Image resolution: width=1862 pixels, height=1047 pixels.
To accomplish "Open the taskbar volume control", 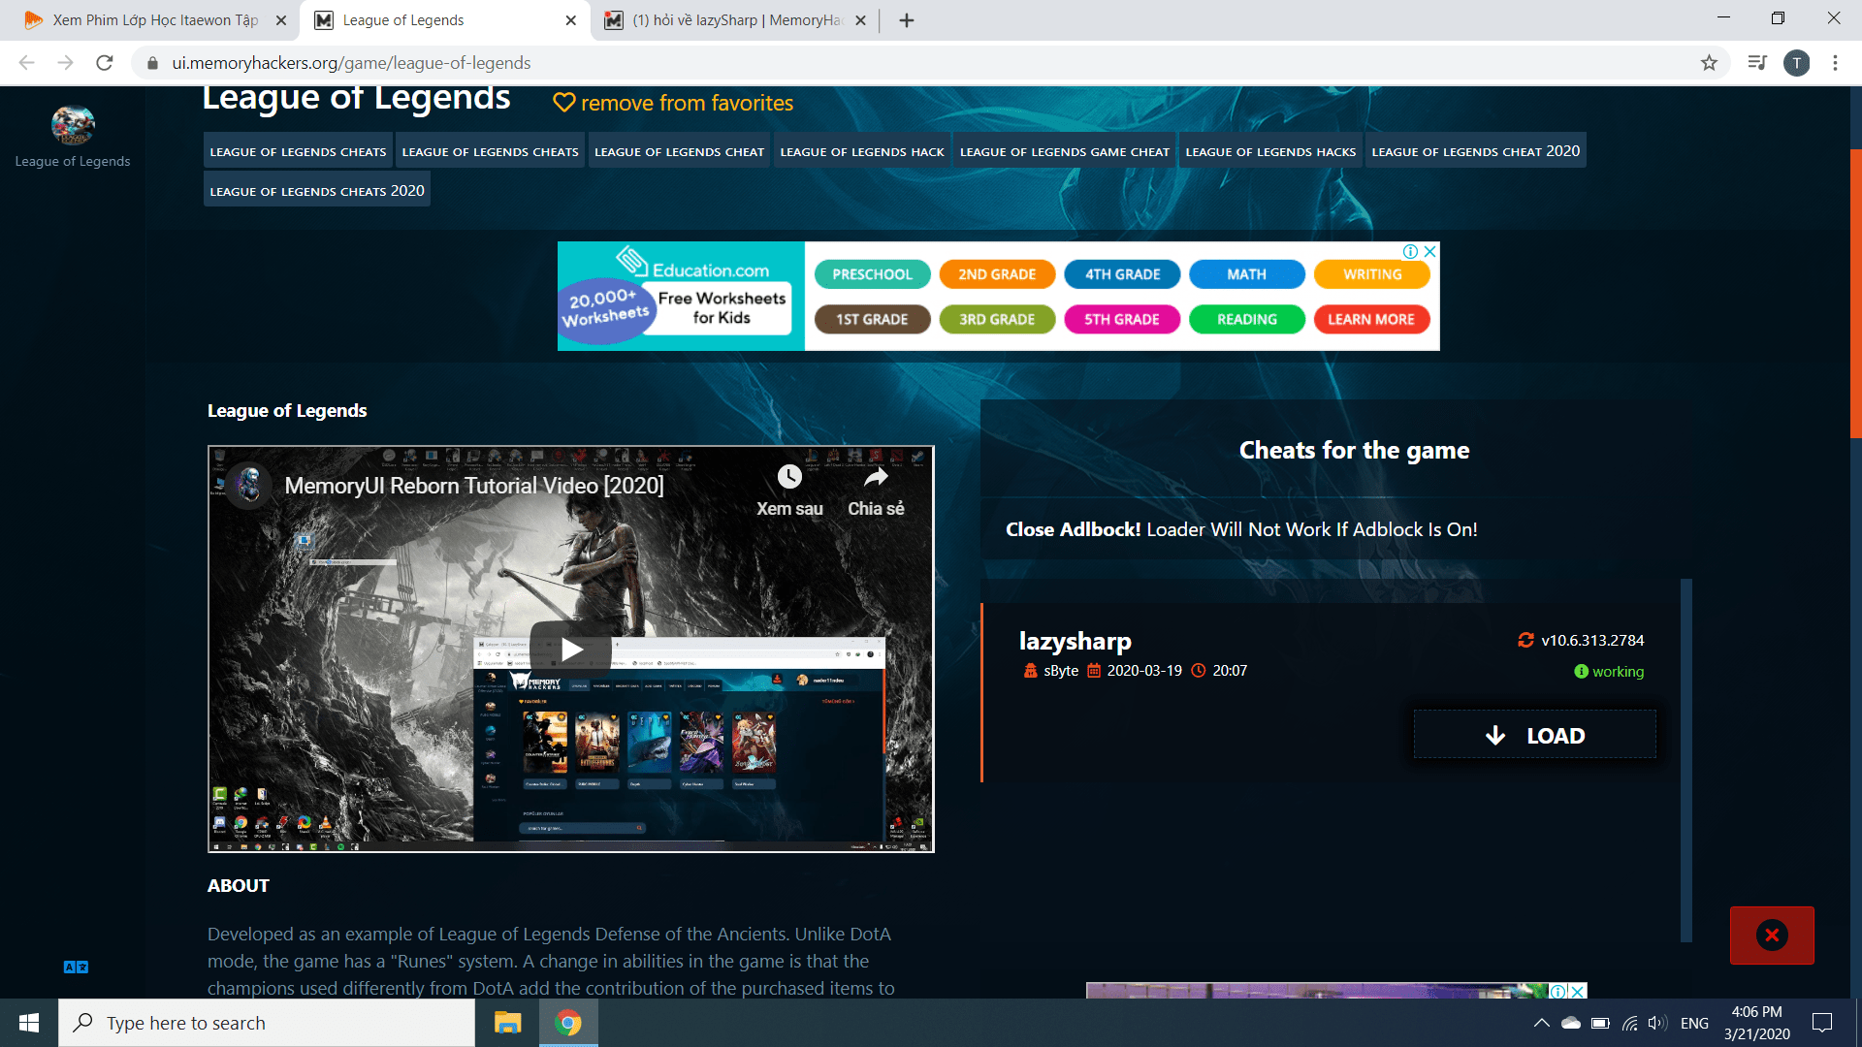I will (x=1657, y=1023).
